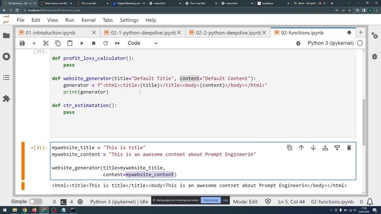Insert a new cell below with plus icon
Screen dimensions: 381x214
(x=34, y=43)
